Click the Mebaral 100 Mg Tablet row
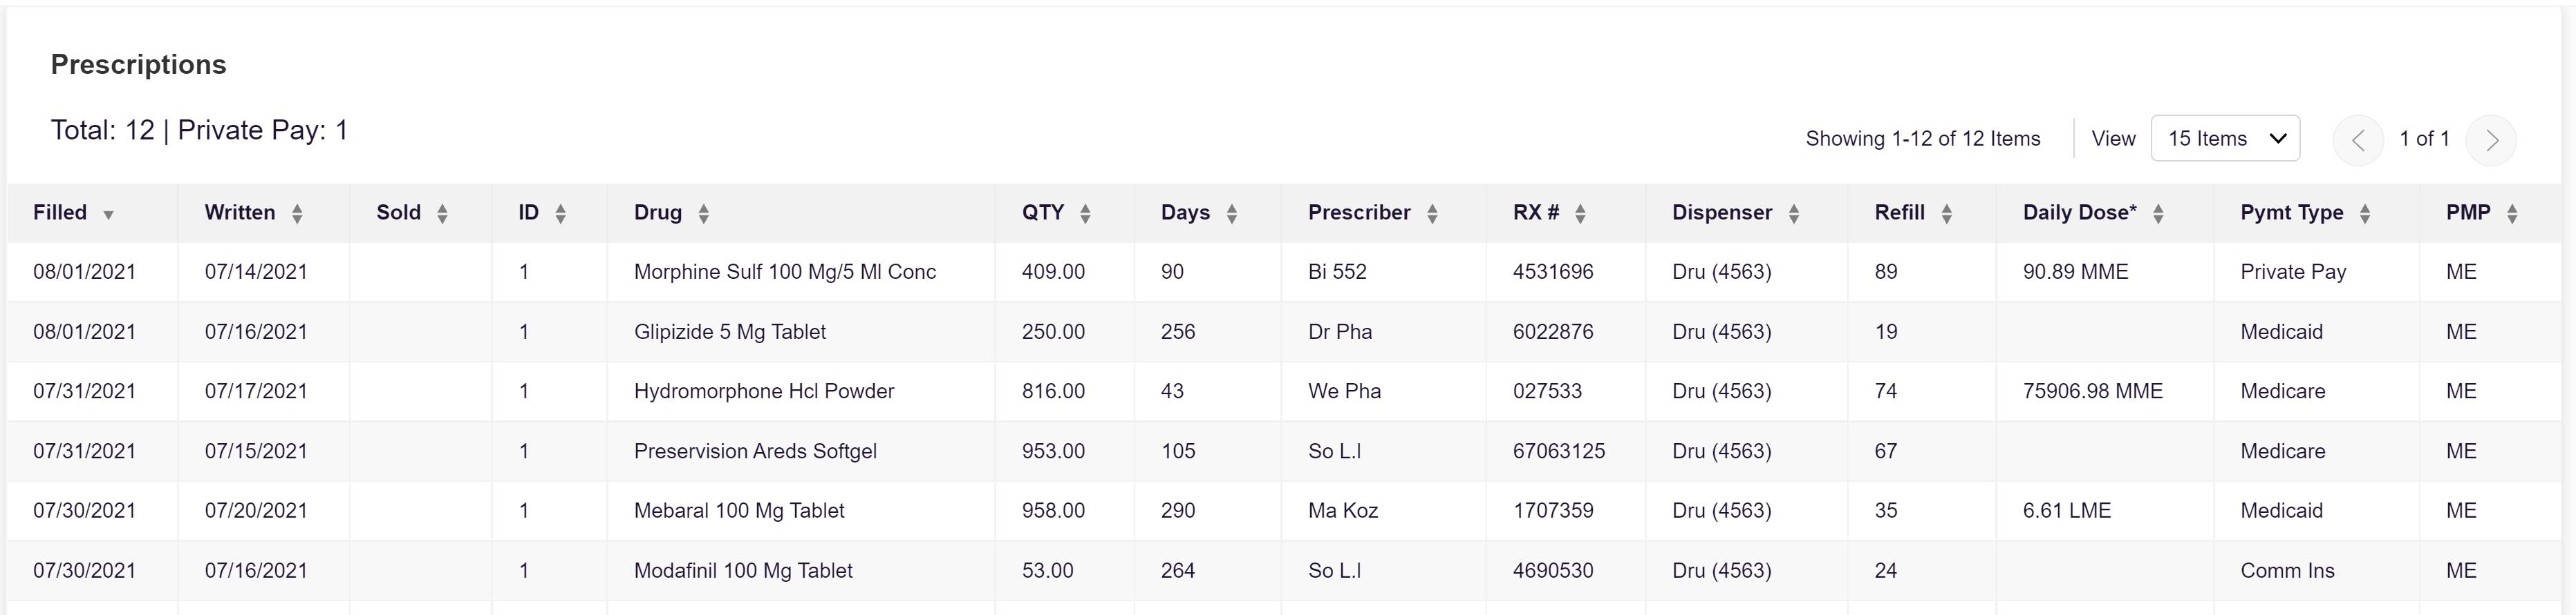This screenshot has width=2576, height=615. [x=738, y=511]
